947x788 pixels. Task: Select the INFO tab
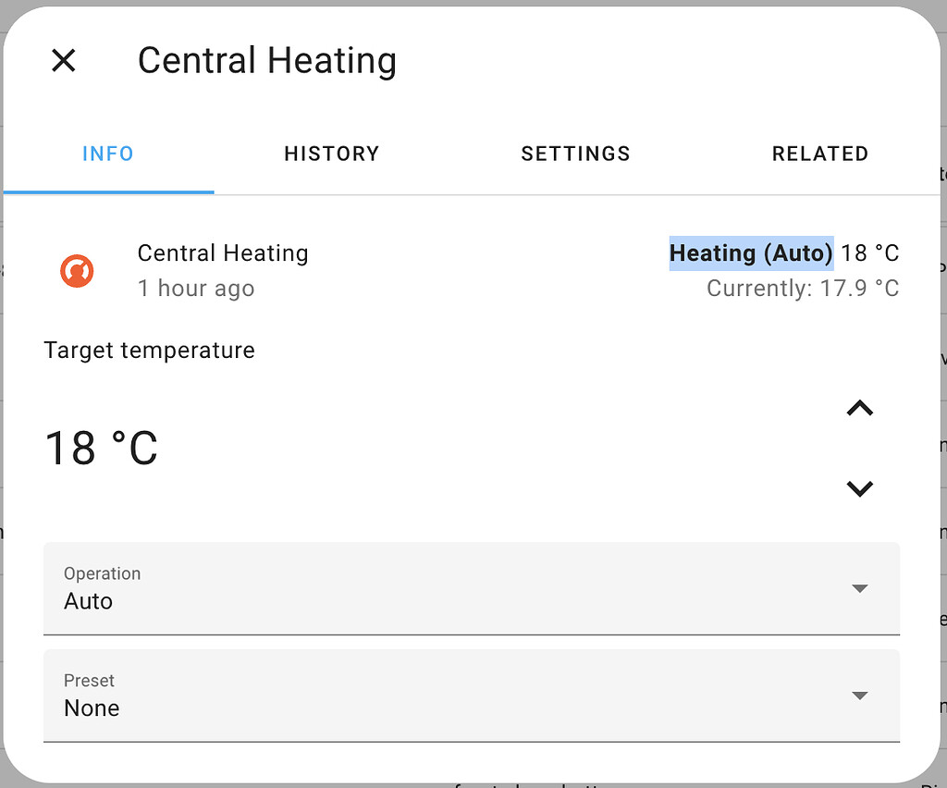(107, 154)
